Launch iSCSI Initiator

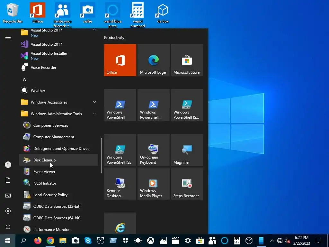pos(59,183)
